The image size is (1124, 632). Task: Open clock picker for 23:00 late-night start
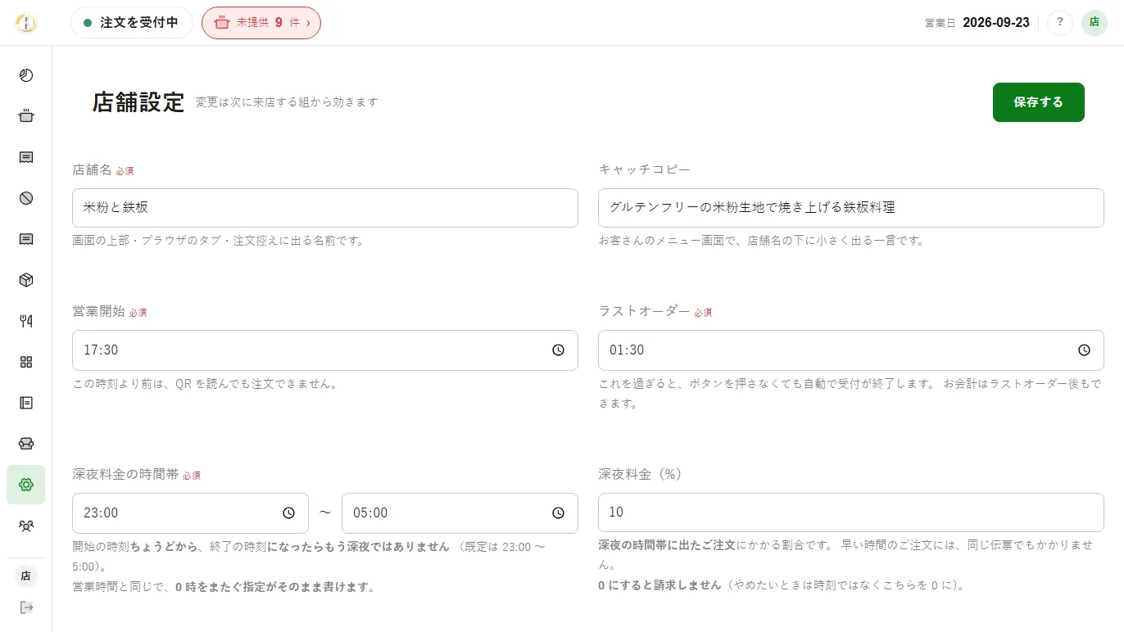(x=288, y=513)
